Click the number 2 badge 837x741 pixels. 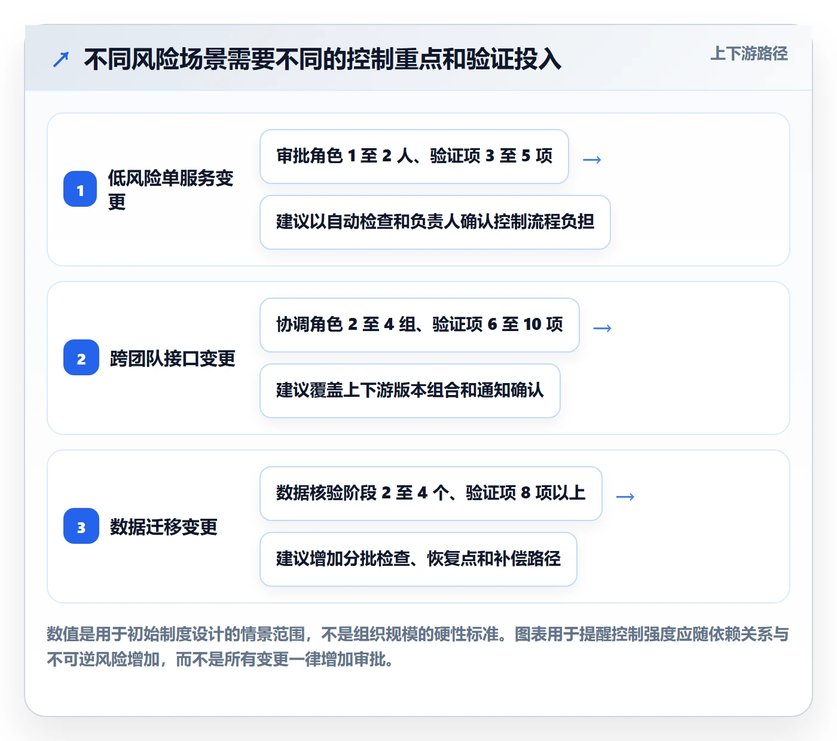(81, 358)
